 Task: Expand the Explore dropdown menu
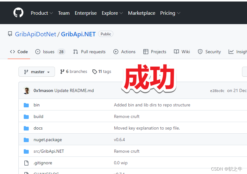(112, 13)
